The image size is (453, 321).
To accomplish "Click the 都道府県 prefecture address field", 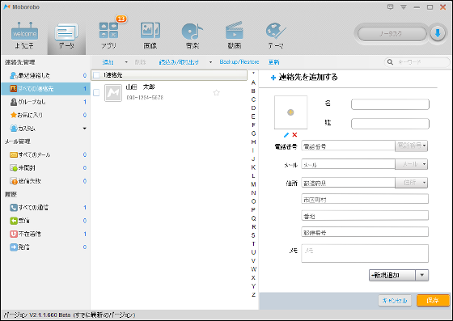I will [348, 183].
